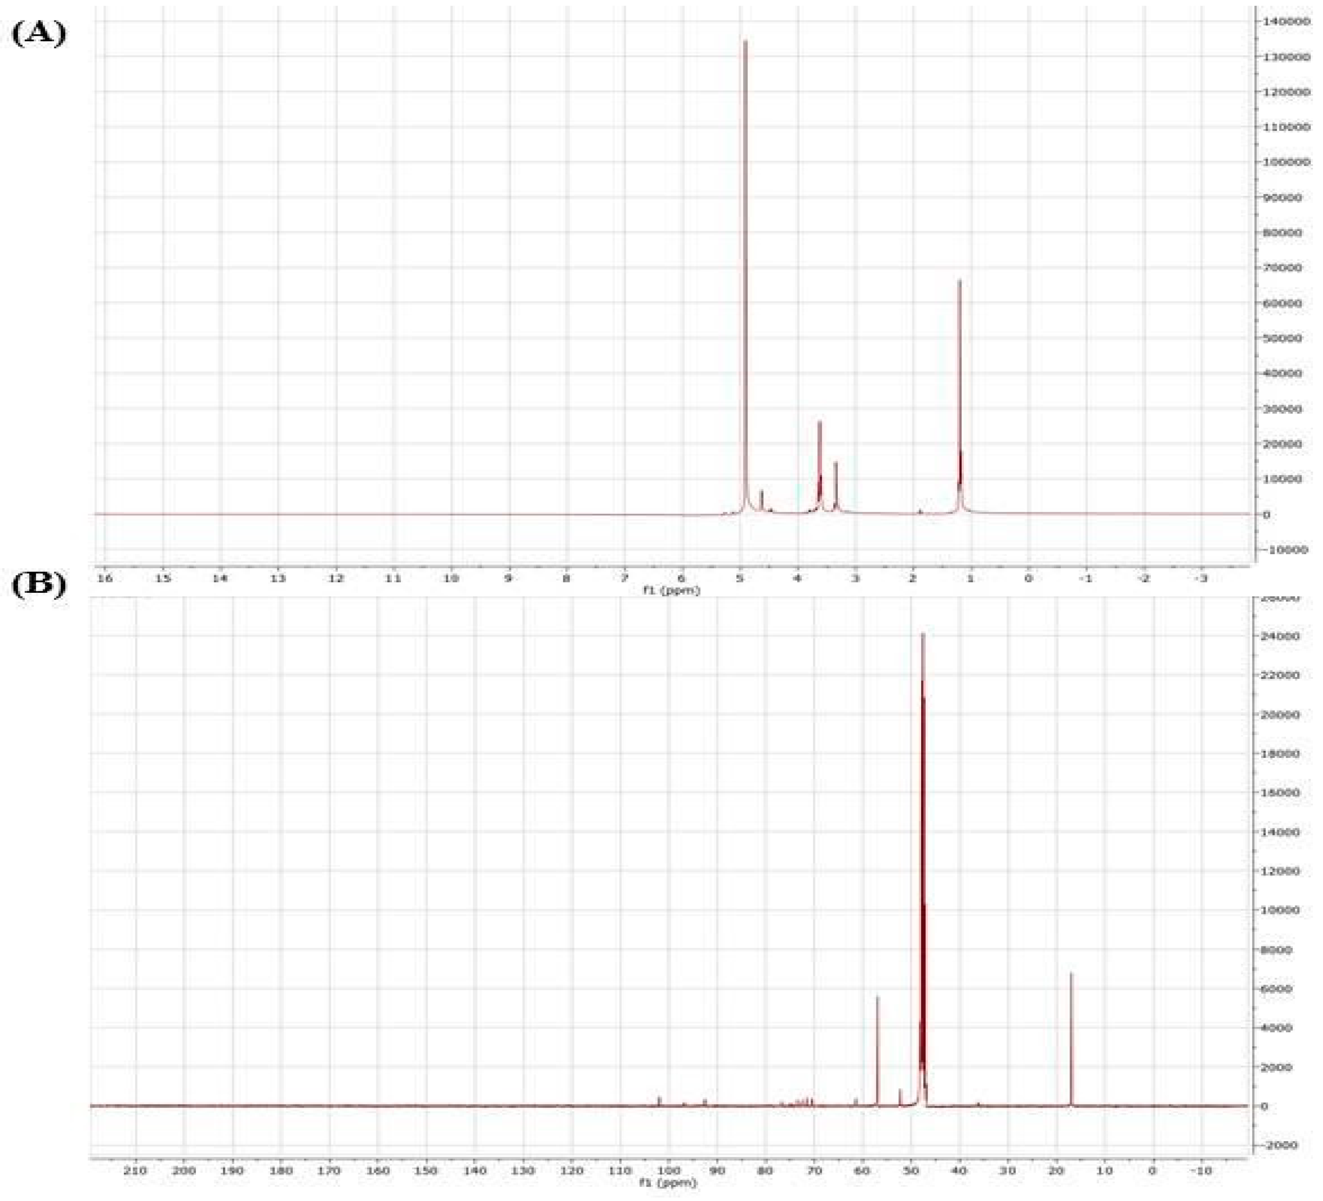Click the small peak near 102 ppm in spectrum B
Screen dimensions: 1323x1201
coord(660,1101)
